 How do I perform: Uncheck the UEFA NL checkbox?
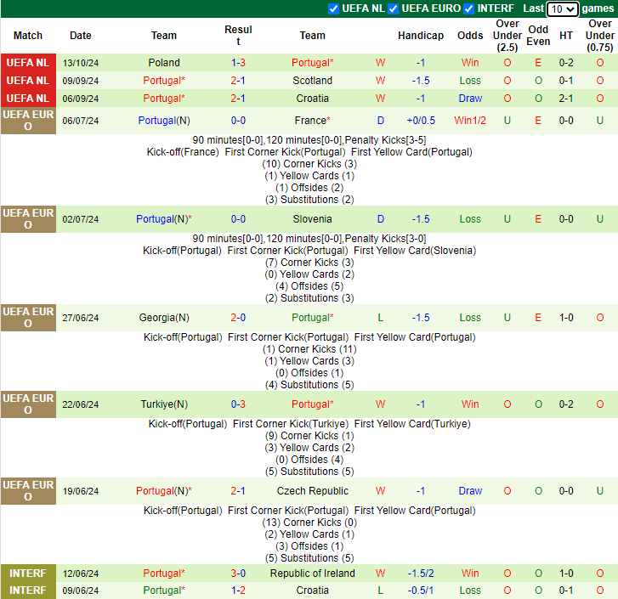(333, 8)
